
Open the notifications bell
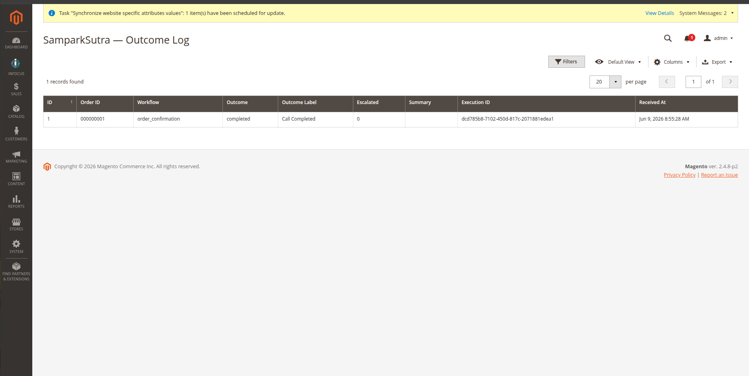pos(689,38)
